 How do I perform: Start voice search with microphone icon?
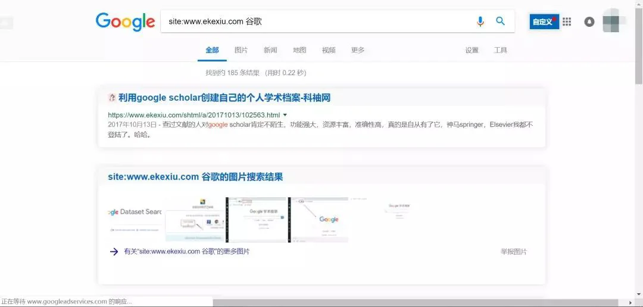(480, 21)
